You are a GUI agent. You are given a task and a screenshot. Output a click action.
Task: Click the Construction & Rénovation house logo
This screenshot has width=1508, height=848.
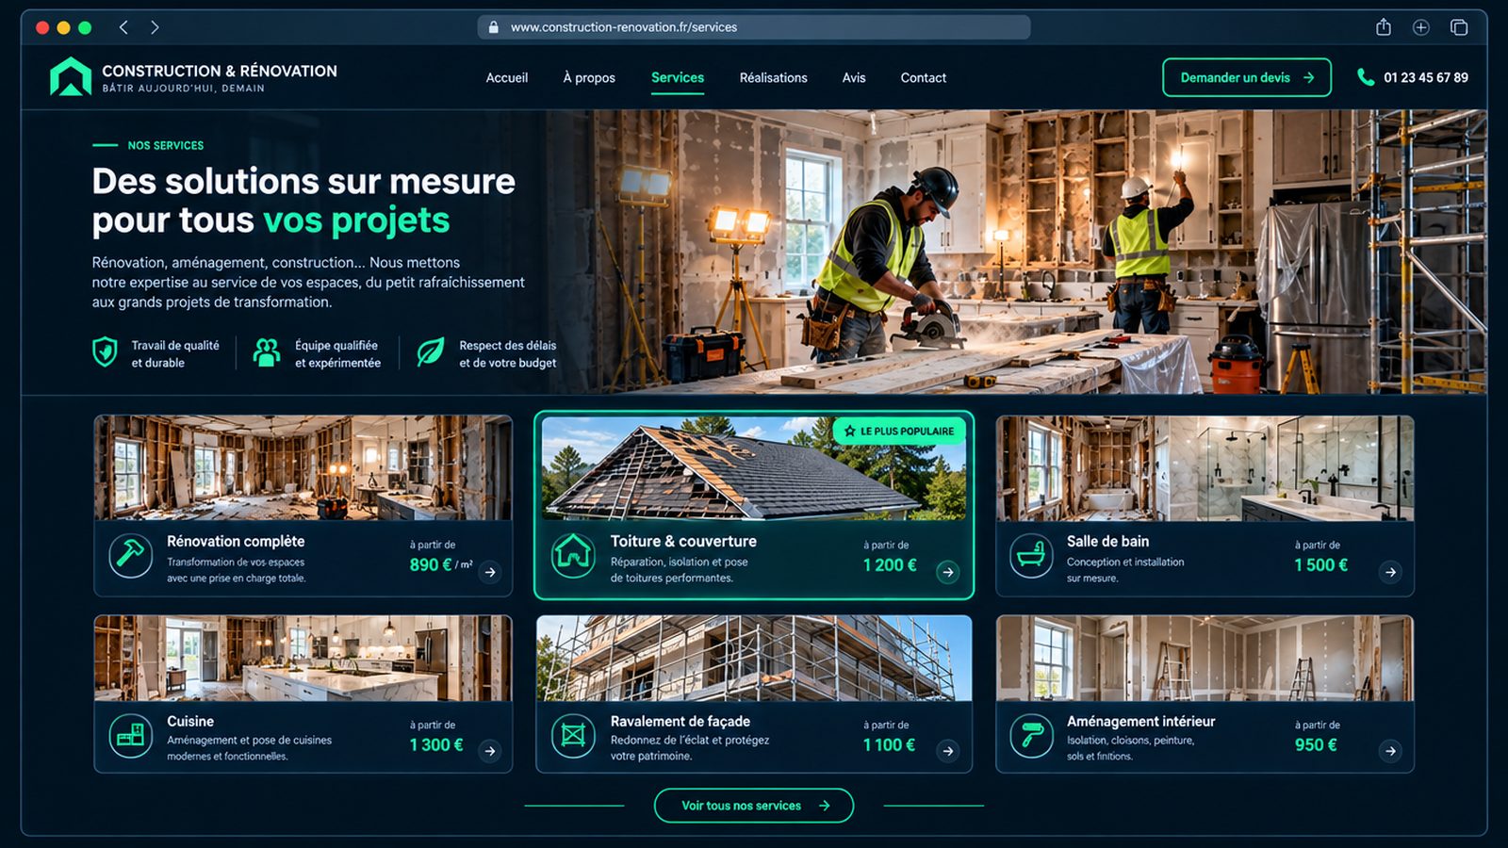point(71,77)
